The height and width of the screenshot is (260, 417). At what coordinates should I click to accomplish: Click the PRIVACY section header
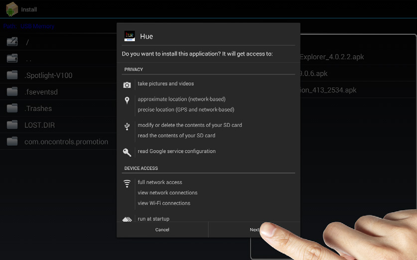[134, 70]
